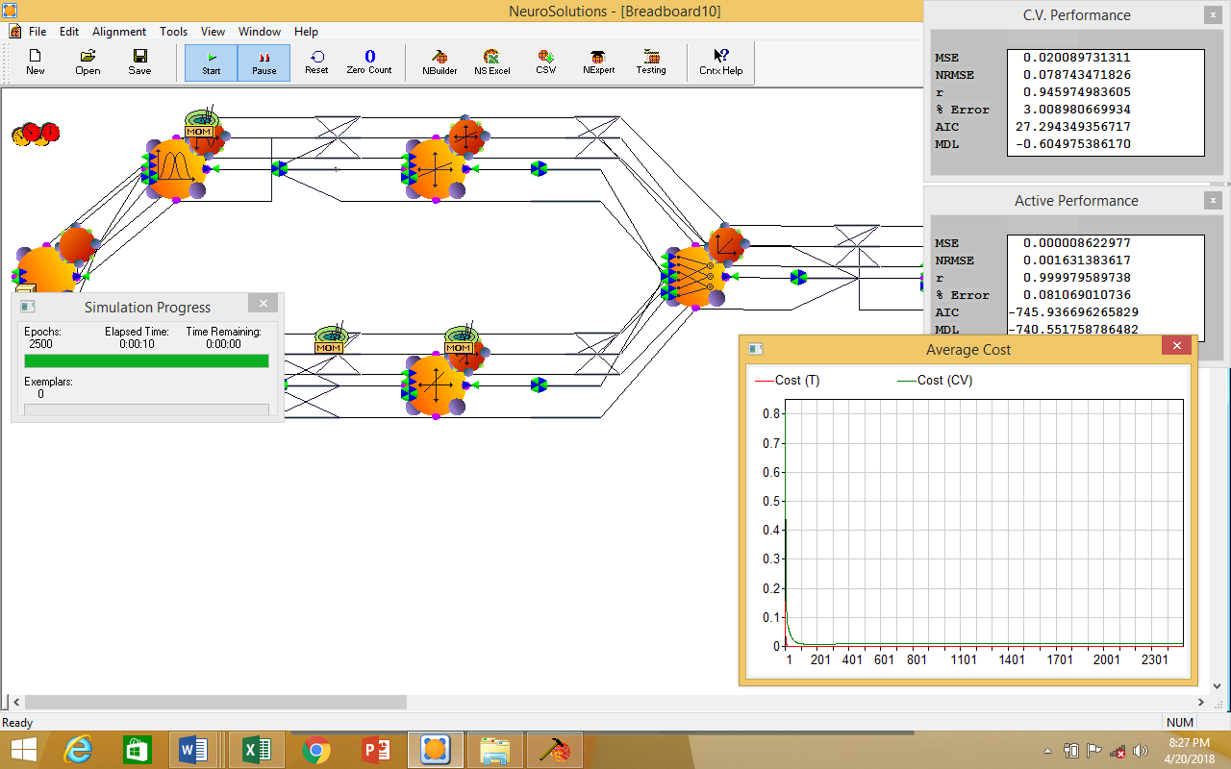Close the Average Cost window

pos(1176,348)
